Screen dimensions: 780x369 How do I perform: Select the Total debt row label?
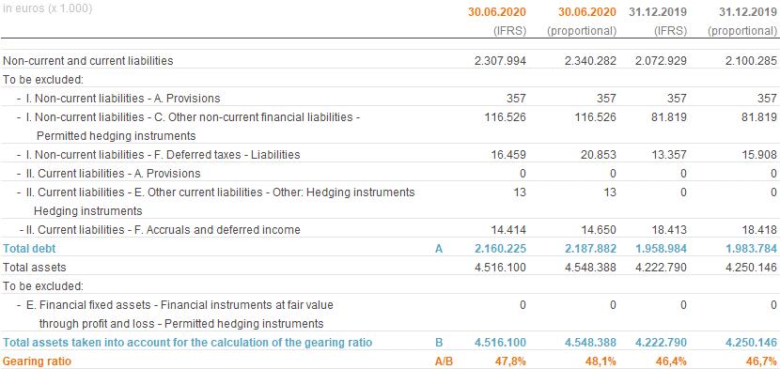[29, 248]
